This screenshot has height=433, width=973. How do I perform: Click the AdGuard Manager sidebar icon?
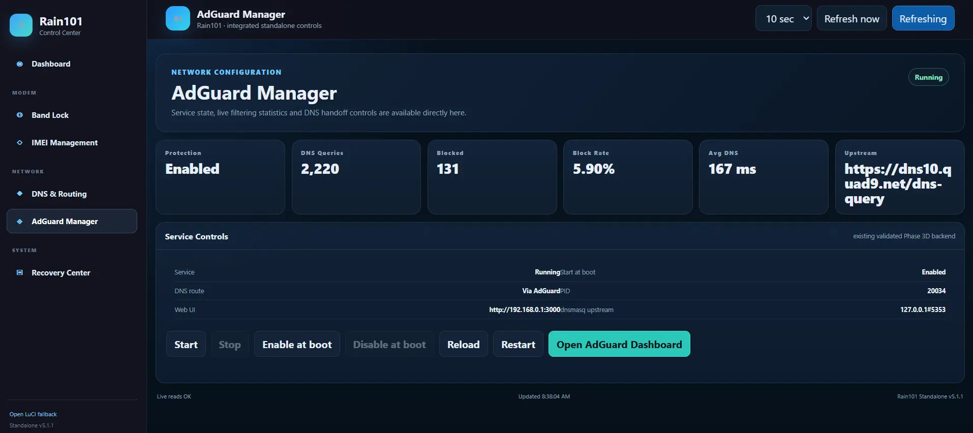tap(20, 222)
